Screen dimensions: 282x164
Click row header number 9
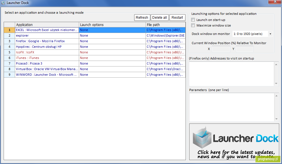9,75
